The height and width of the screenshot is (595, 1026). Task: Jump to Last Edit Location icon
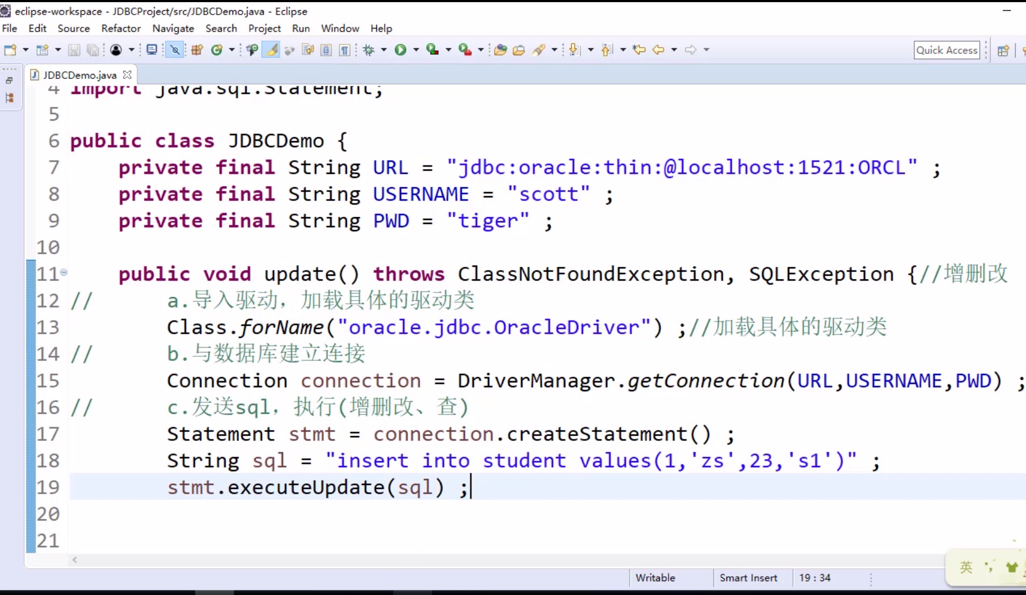coord(639,50)
